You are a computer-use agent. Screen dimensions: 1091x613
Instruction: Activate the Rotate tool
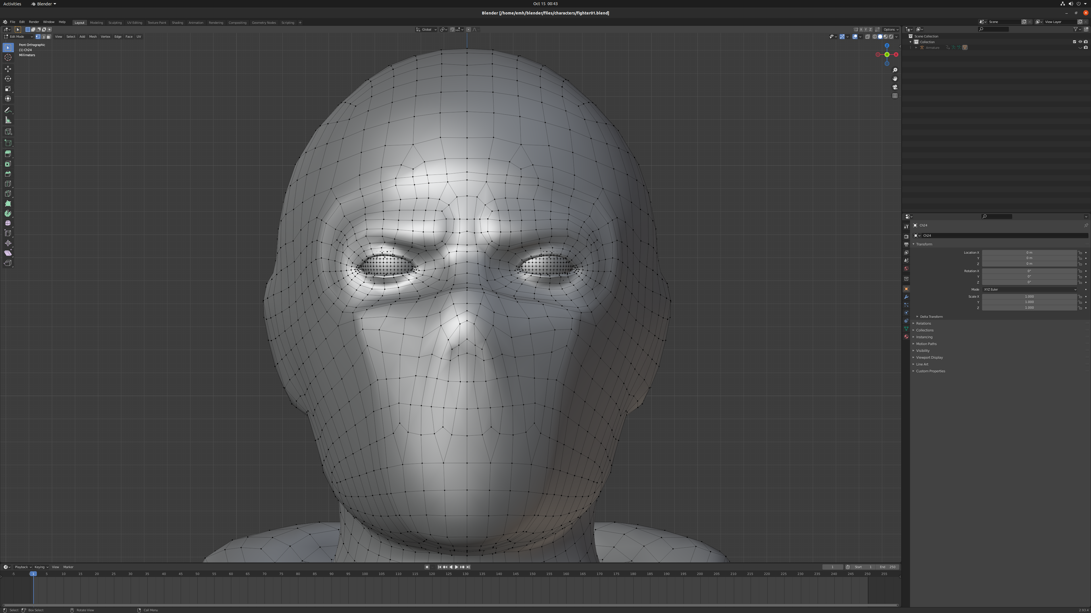click(8, 79)
